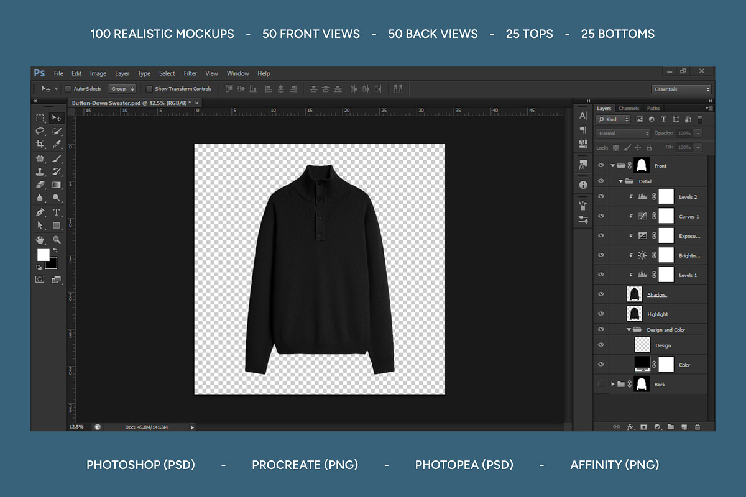Select the Horizontal Type tool

click(x=57, y=212)
